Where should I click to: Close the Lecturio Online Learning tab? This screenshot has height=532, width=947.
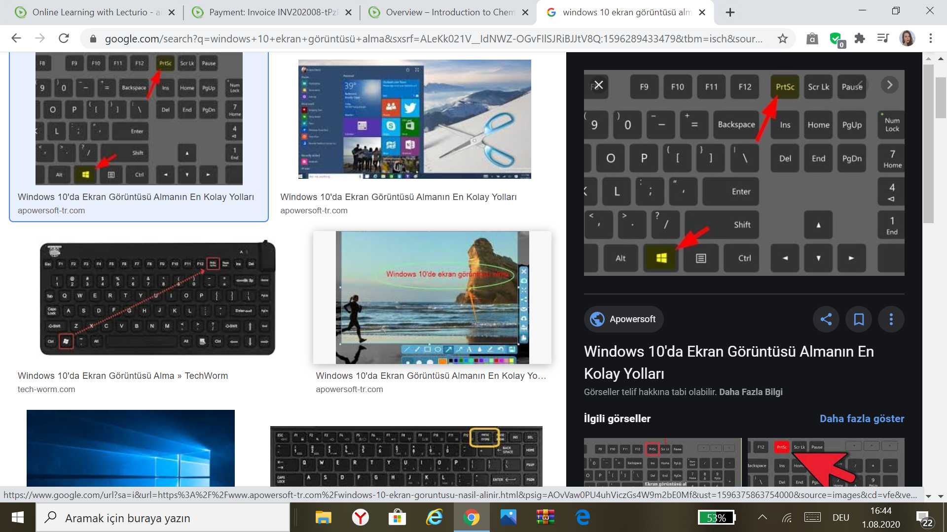[172, 12]
